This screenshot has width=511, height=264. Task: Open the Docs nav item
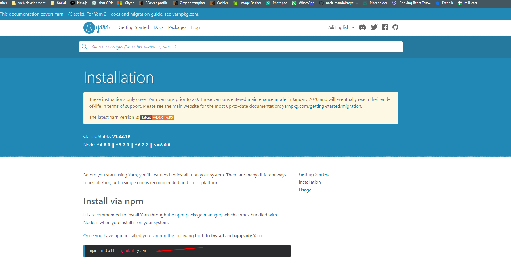(x=158, y=27)
